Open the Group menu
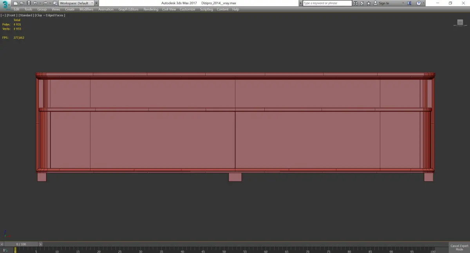 click(x=42, y=9)
